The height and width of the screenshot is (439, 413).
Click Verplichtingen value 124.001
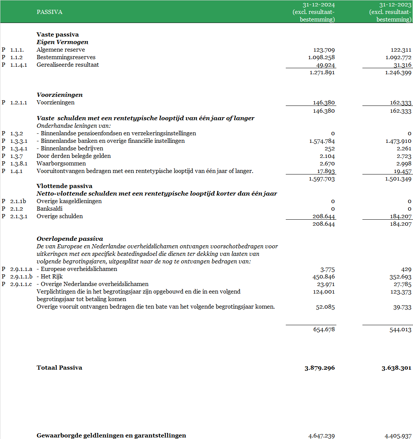pyautogui.click(x=324, y=292)
